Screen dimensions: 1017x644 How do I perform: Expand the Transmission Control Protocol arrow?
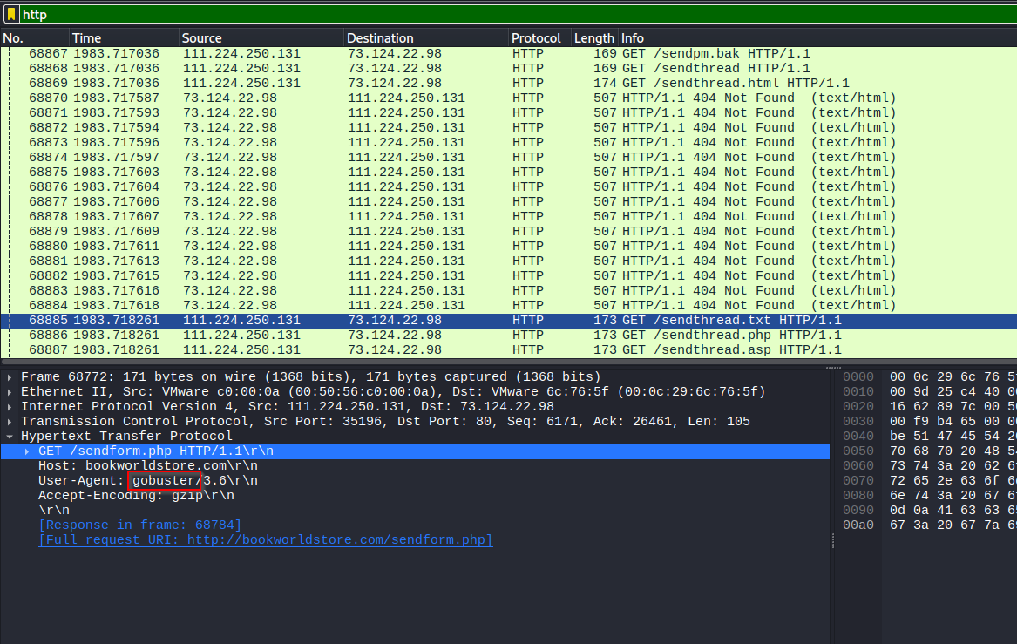click(10, 422)
